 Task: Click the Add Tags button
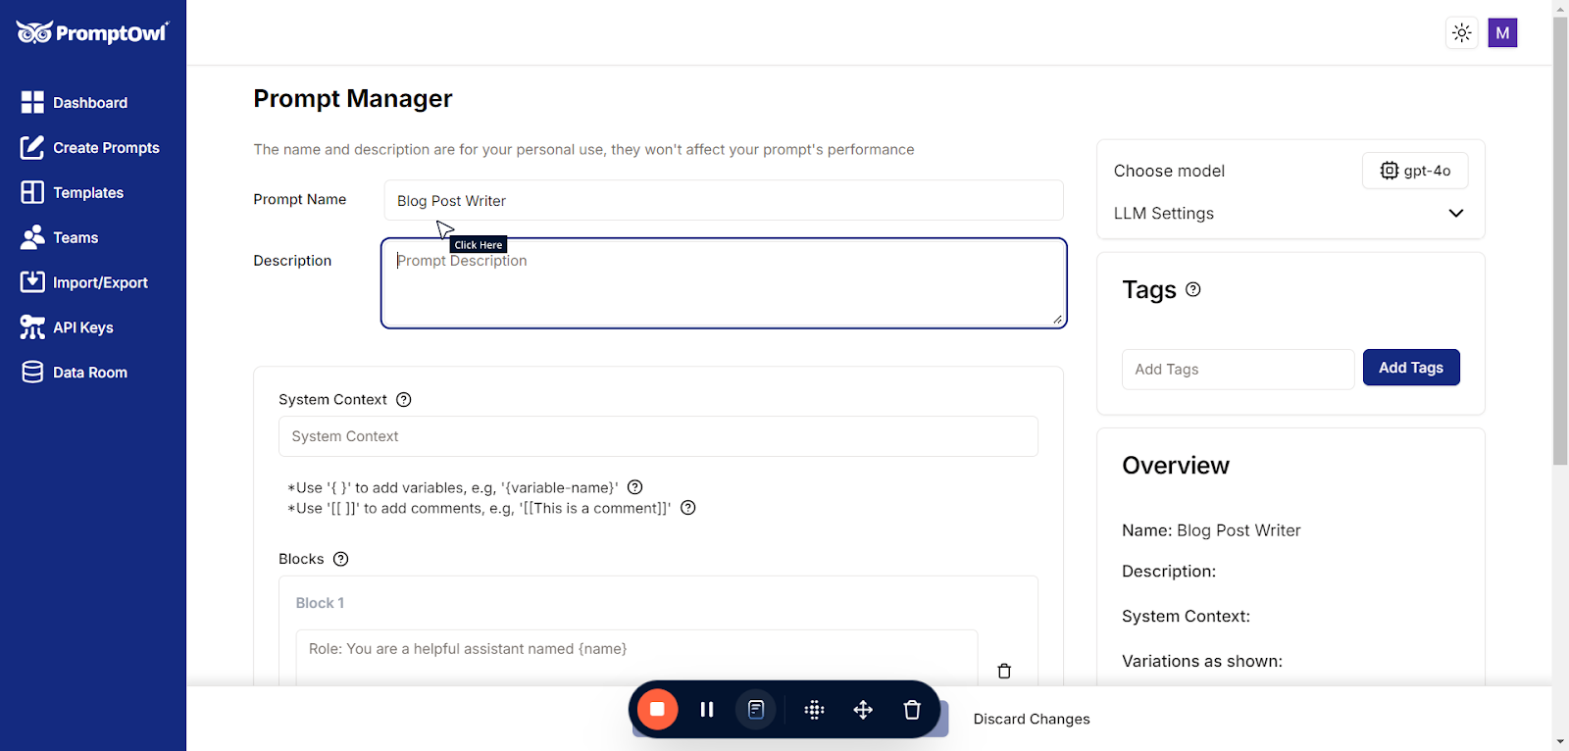point(1410,368)
